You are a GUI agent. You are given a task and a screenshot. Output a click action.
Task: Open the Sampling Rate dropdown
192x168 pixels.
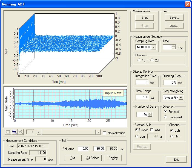point(154,47)
